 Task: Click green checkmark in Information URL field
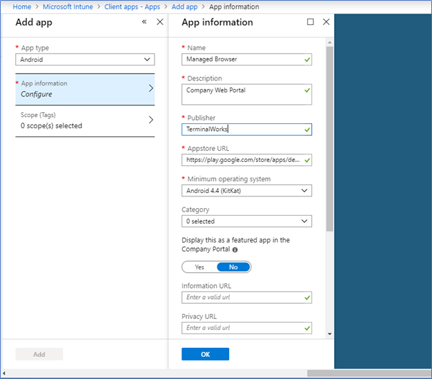click(307, 298)
